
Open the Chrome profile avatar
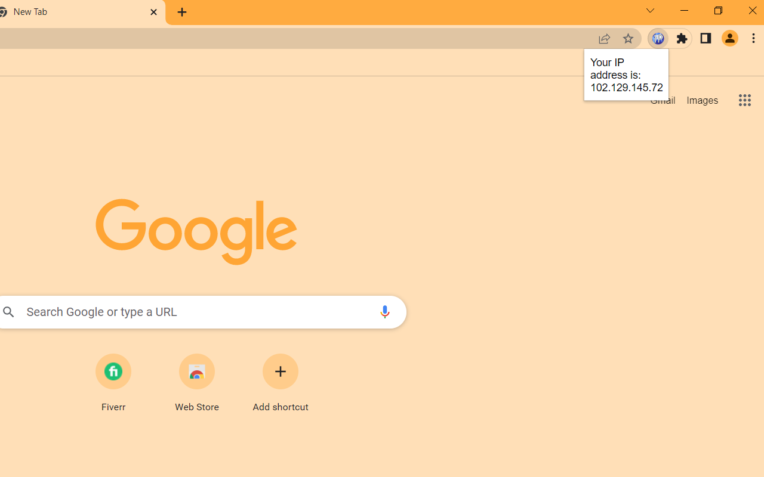coord(729,38)
